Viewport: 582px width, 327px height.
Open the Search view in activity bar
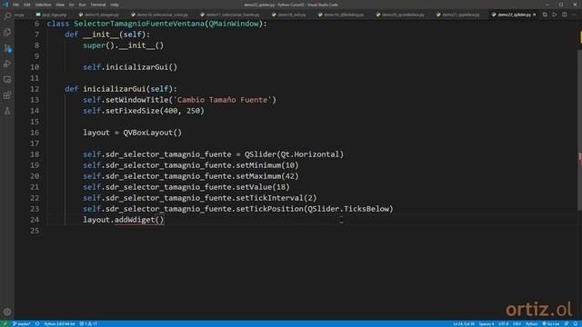pos(7,15)
